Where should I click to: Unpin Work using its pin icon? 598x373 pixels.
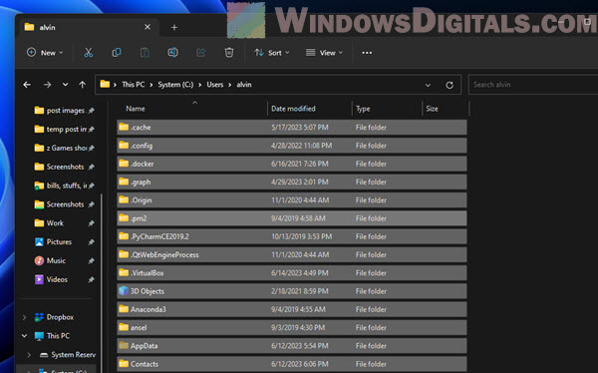(91, 223)
